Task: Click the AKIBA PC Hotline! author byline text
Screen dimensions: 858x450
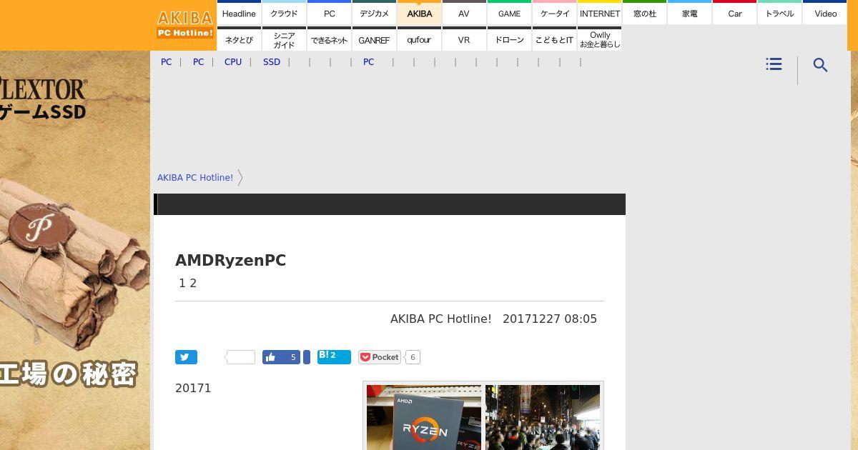Action: pyautogui.click(x=441, y=319)
